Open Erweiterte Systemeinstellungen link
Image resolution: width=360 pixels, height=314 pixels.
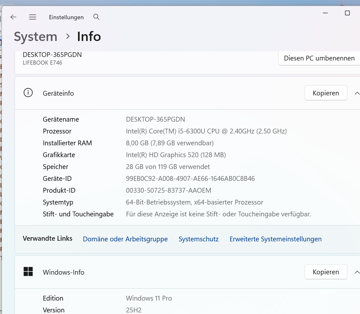tap(276, 239)
